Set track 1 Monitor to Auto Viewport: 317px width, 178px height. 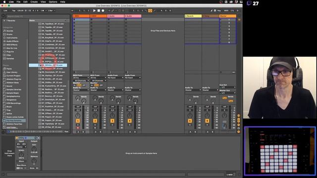click(79, 86)
